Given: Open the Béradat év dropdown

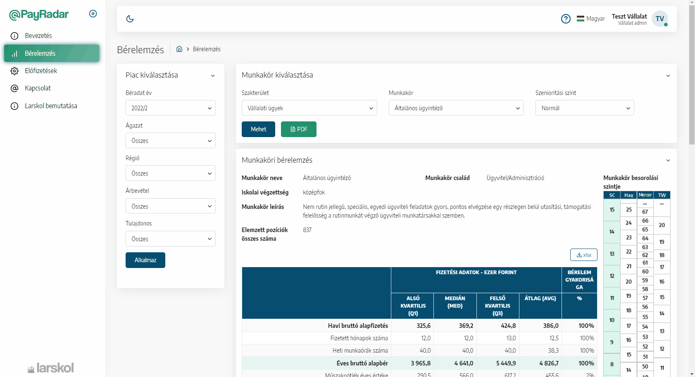Looking at the screenshot, I should [170, 108].
